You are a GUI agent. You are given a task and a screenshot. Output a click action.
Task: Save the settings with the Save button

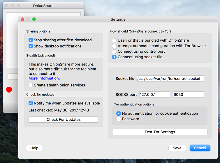tap(177, 148)
